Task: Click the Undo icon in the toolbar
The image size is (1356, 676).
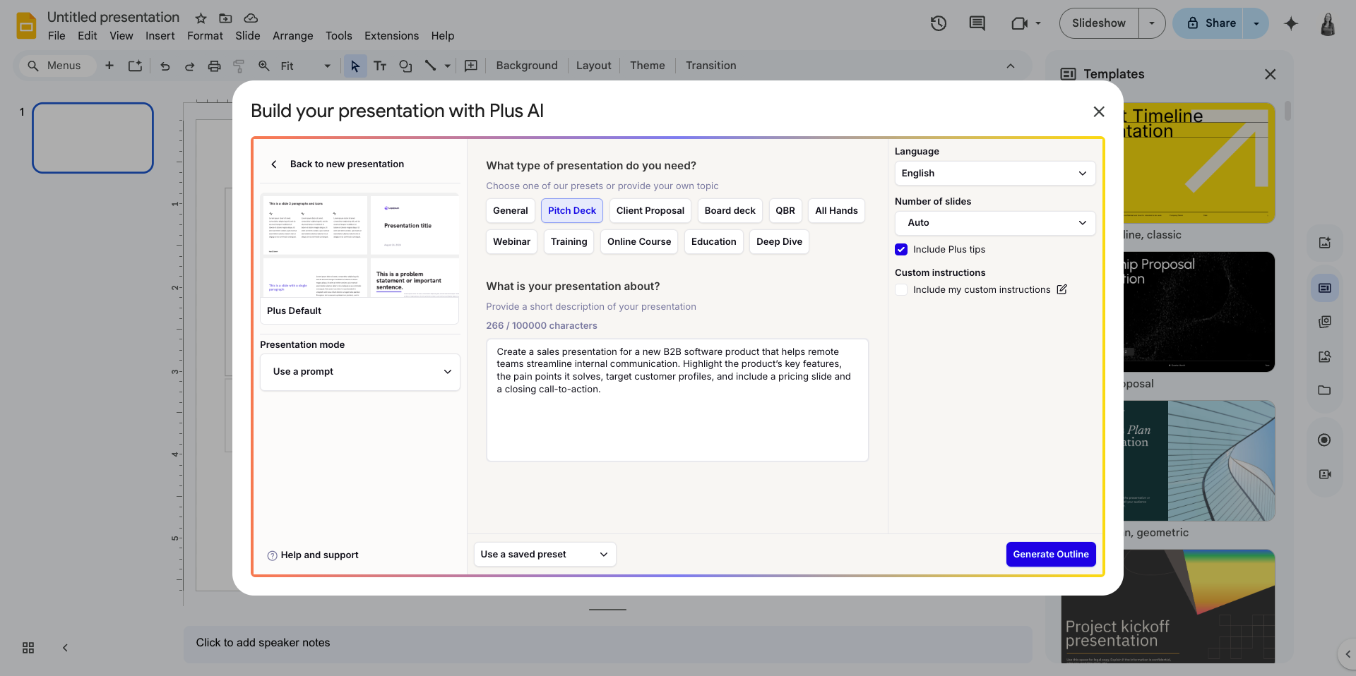Action: pos(165,66)
